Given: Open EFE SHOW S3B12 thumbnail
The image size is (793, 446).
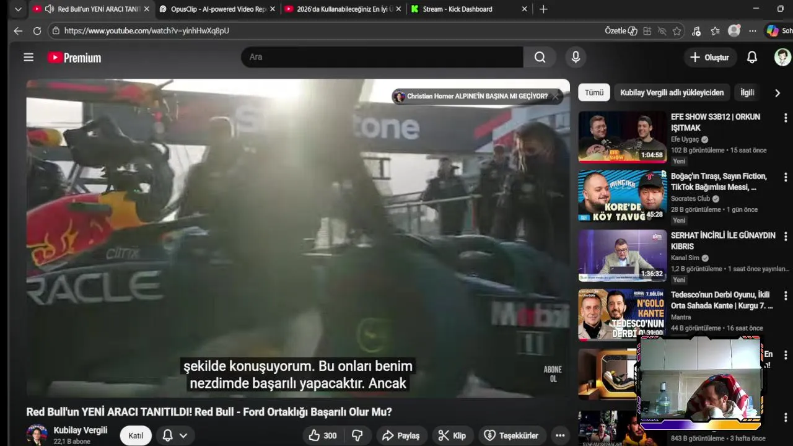Looking at the screenshot, I should pyautogui.click(x=622, y=137).
